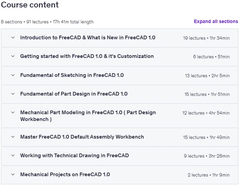239x185 pixels.
Task: Click the 12 lectures 4hr 54min label
Action: click(206, 113)
